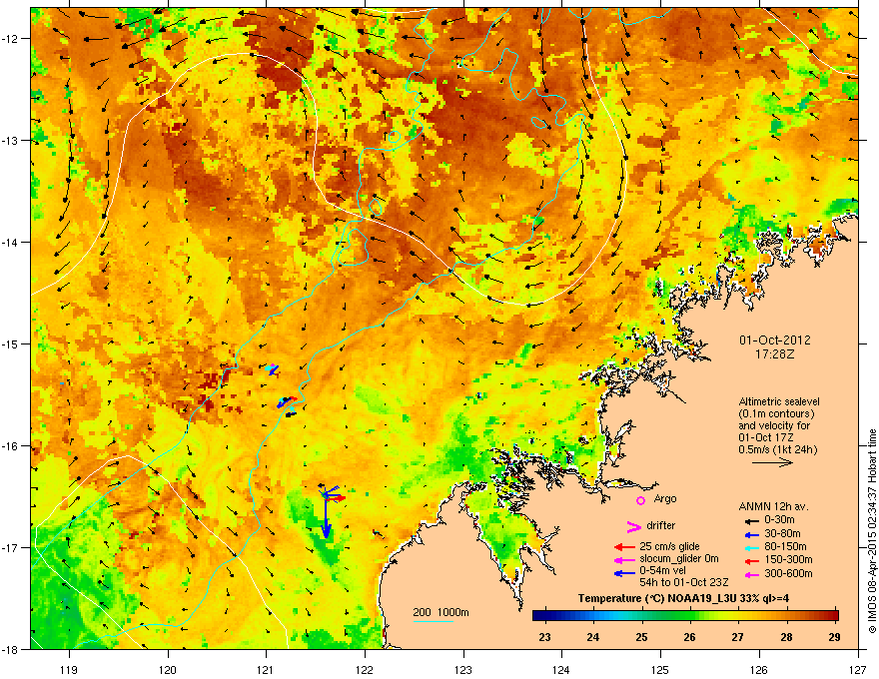Click the time text '17:28Z'
The height and width of the screenshot is (679, 879).
(775, 354)
